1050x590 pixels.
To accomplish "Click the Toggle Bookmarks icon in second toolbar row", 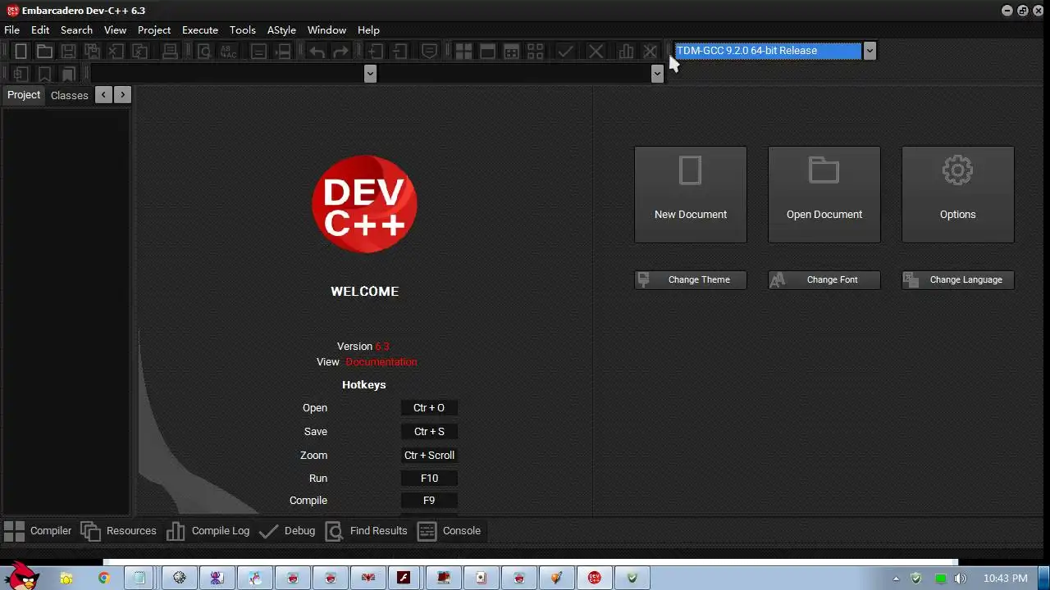I will pos(45,74).
